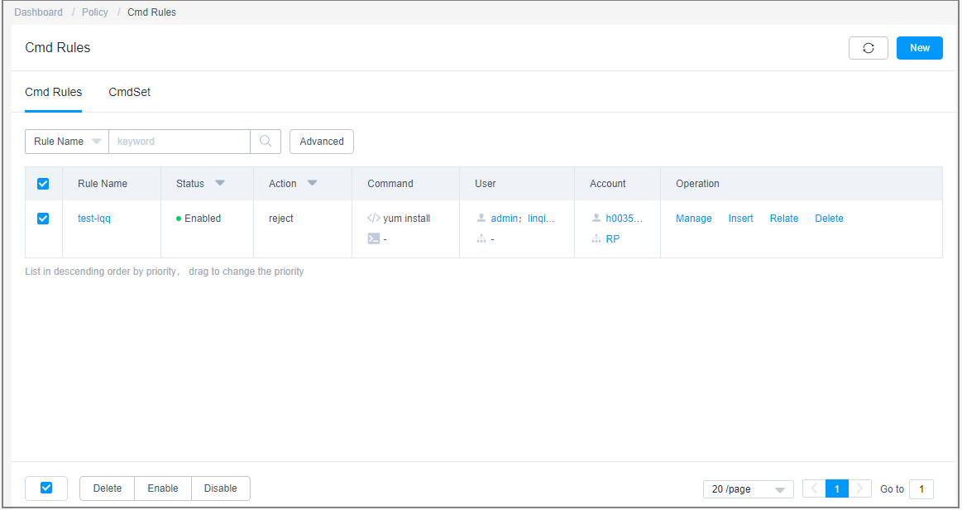Go to previous page arrow
This screenshot has height=510, width=962.
click(814, 488)
